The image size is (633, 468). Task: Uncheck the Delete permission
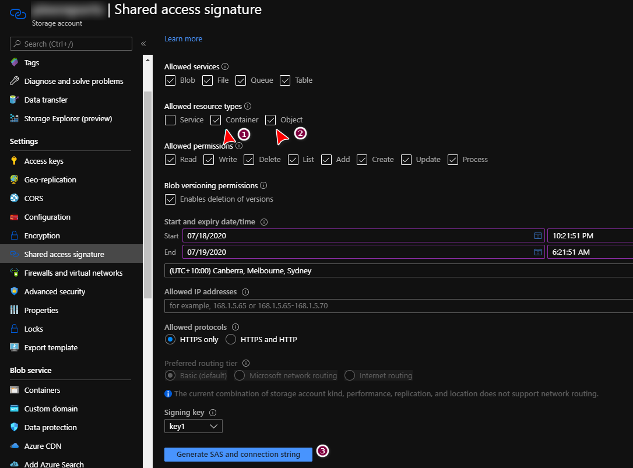(x=249, y=159)
